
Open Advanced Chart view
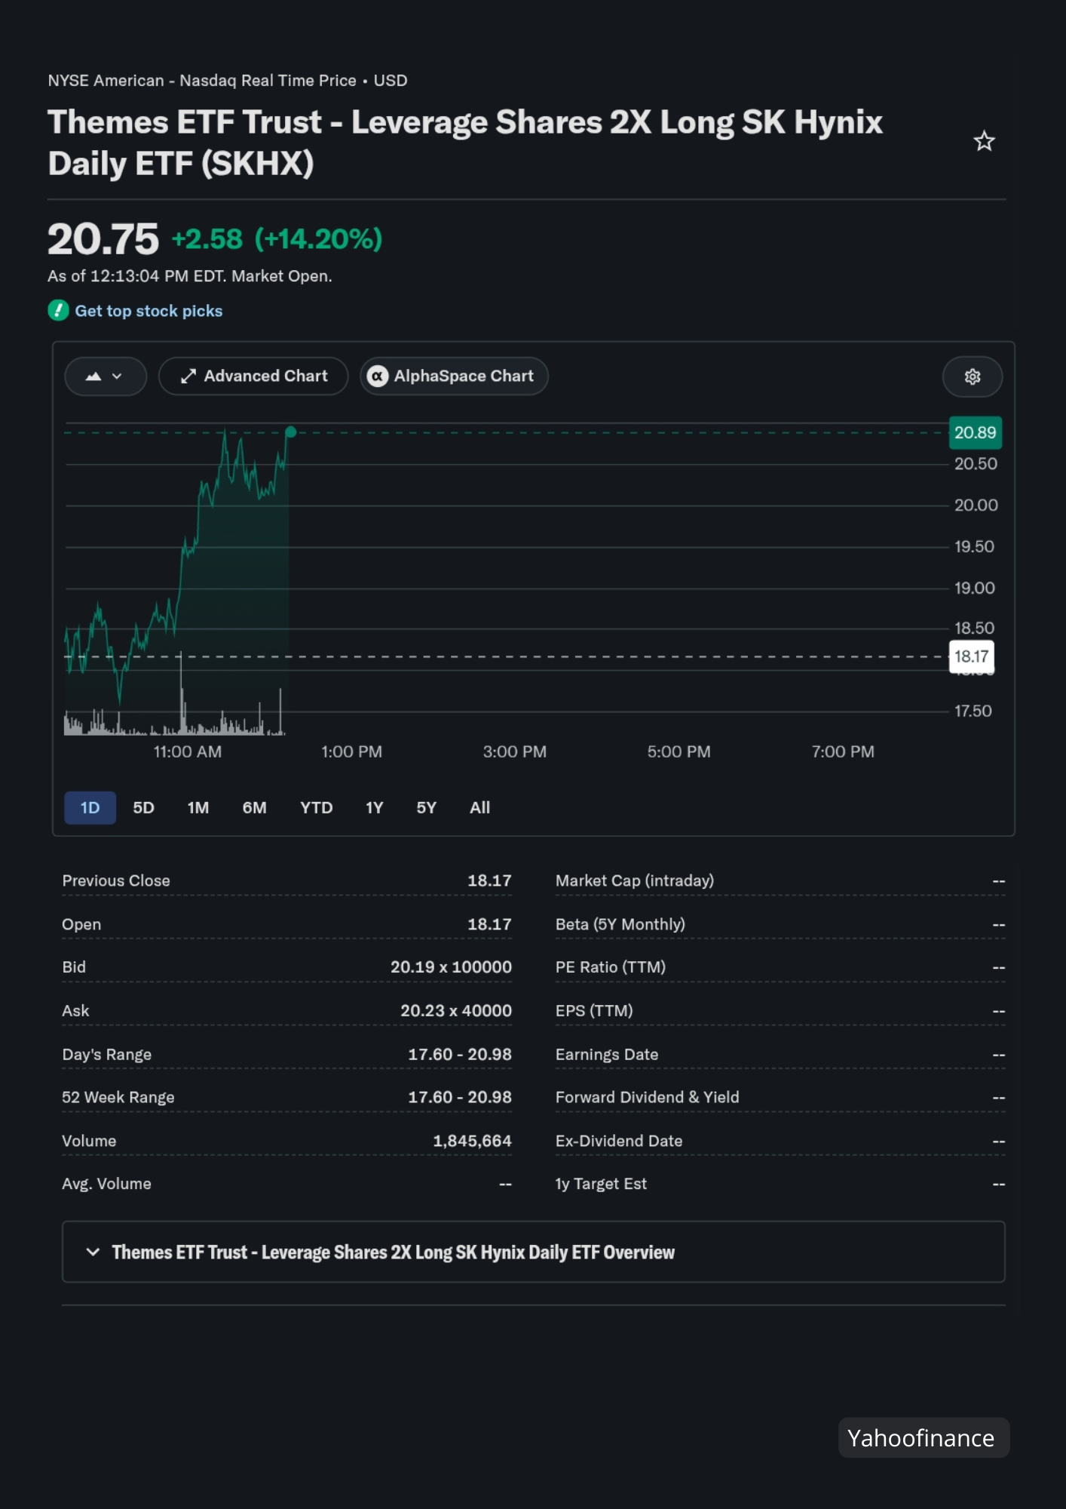[x=253, y=376]
